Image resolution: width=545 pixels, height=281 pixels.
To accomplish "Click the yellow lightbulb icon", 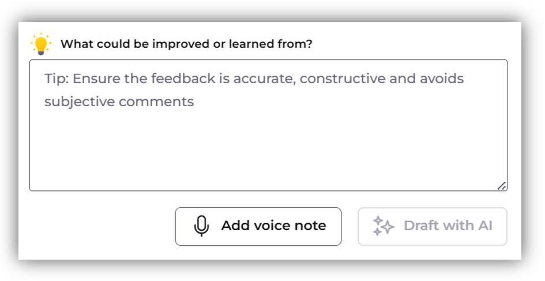I will (x=41, y=44).
